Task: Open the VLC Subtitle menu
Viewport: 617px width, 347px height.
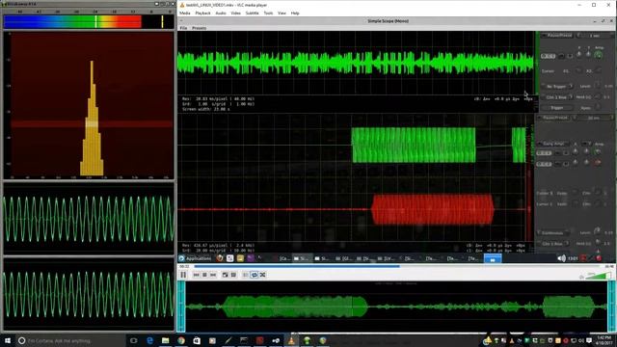Action: point(253,13)
